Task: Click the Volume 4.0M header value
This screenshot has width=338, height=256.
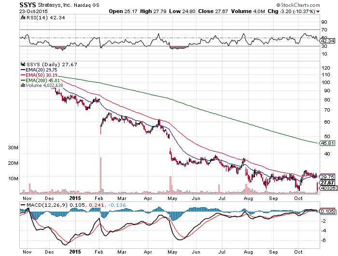Action: click(248, 11)
